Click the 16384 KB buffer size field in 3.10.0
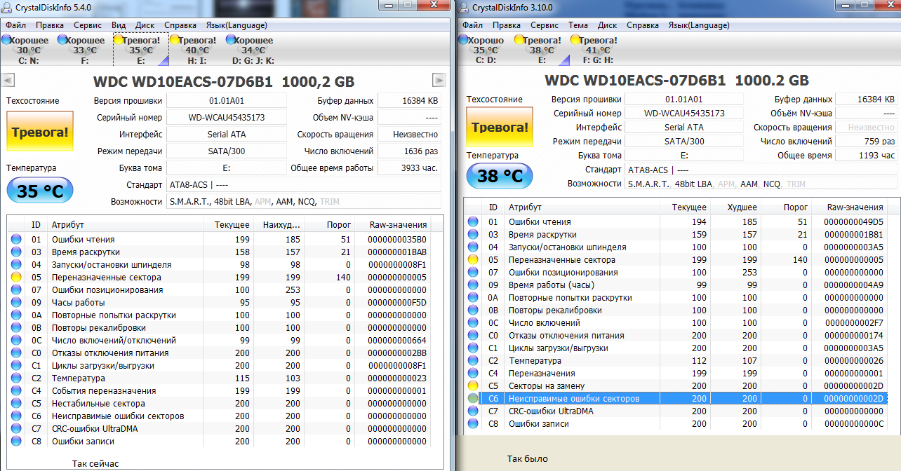The width and height of the screenshot is (901, 471). click(867, 100)
